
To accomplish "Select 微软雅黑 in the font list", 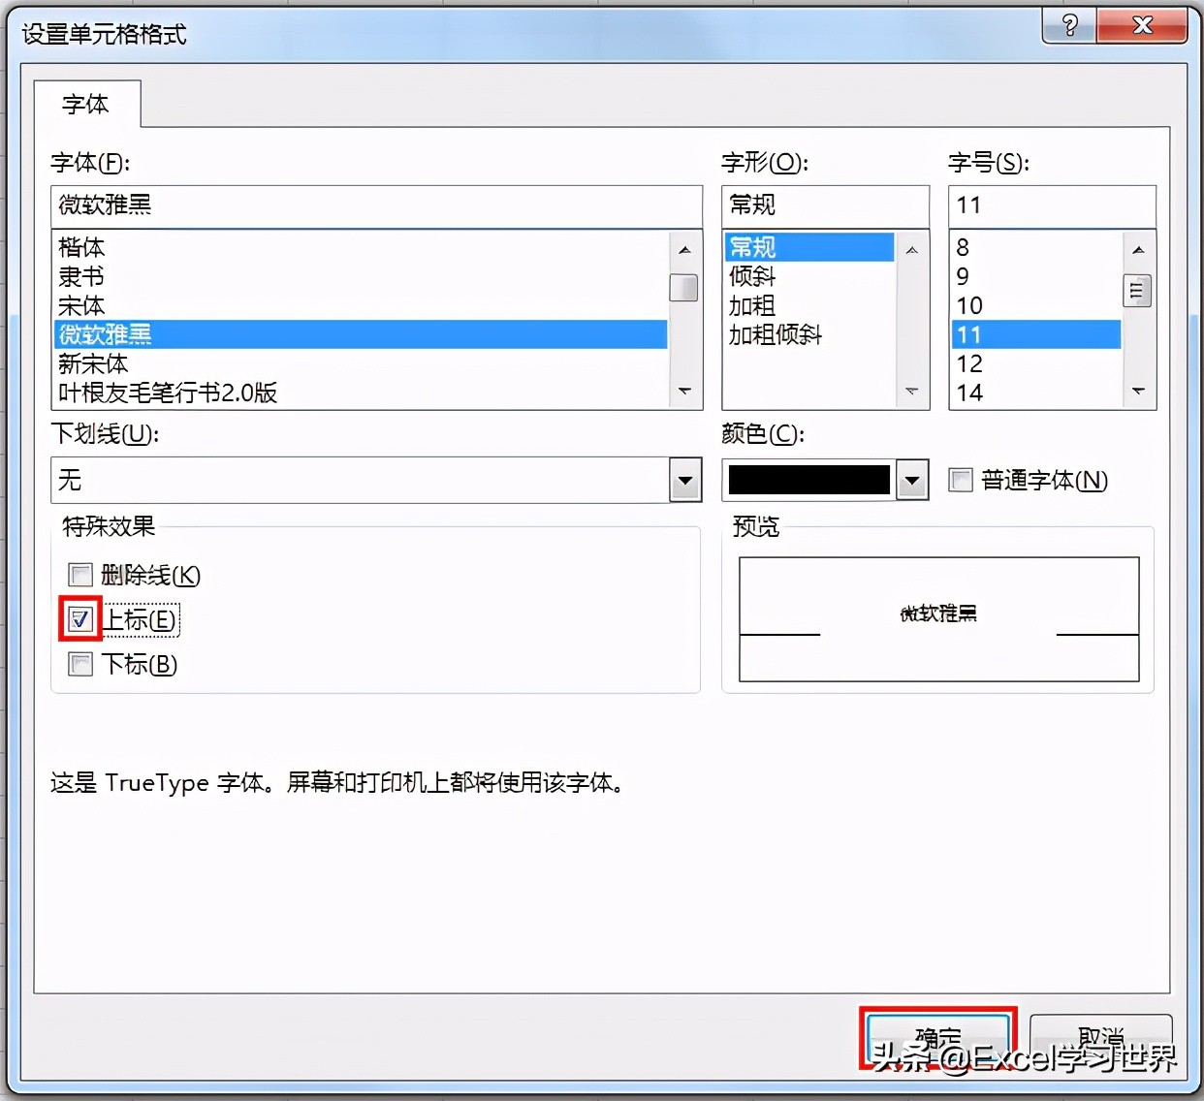I will [x=361, y=334].
